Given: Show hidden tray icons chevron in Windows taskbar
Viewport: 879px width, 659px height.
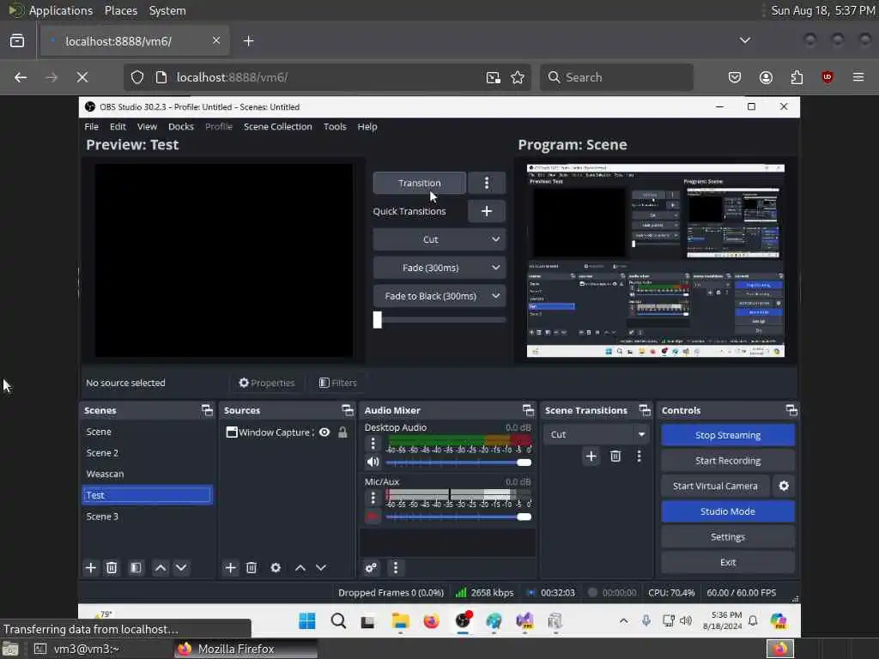Looking at the screenshot, I should (x=623, y=620).
